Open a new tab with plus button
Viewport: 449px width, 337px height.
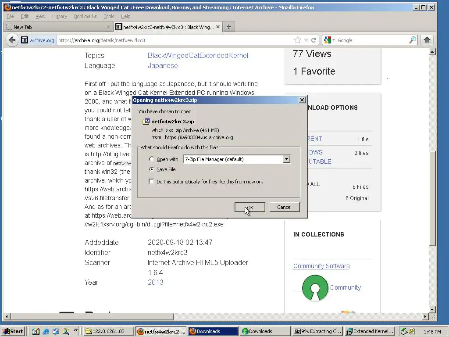[x=228, y=27]
